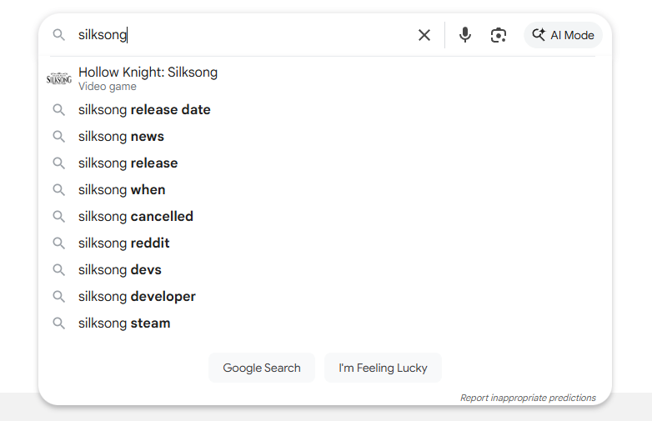Select the "silksong when" suggestion
The height and width of the screenshot is (421, 652).
[122, 190]
